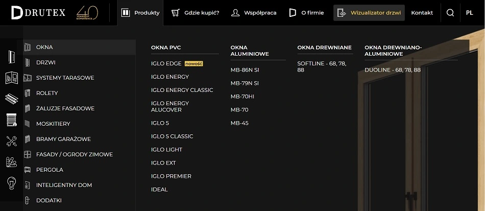Open the MB-70HI link
This screenshot has height=211, width=485.
pyautogui.click(x=242, y=97)
